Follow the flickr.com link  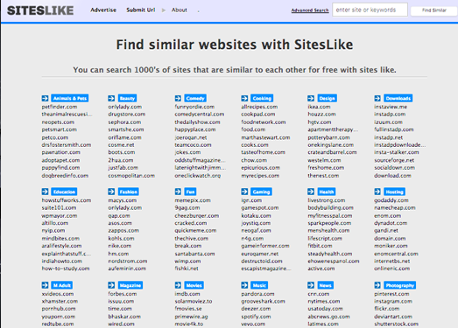pos(387,309)
